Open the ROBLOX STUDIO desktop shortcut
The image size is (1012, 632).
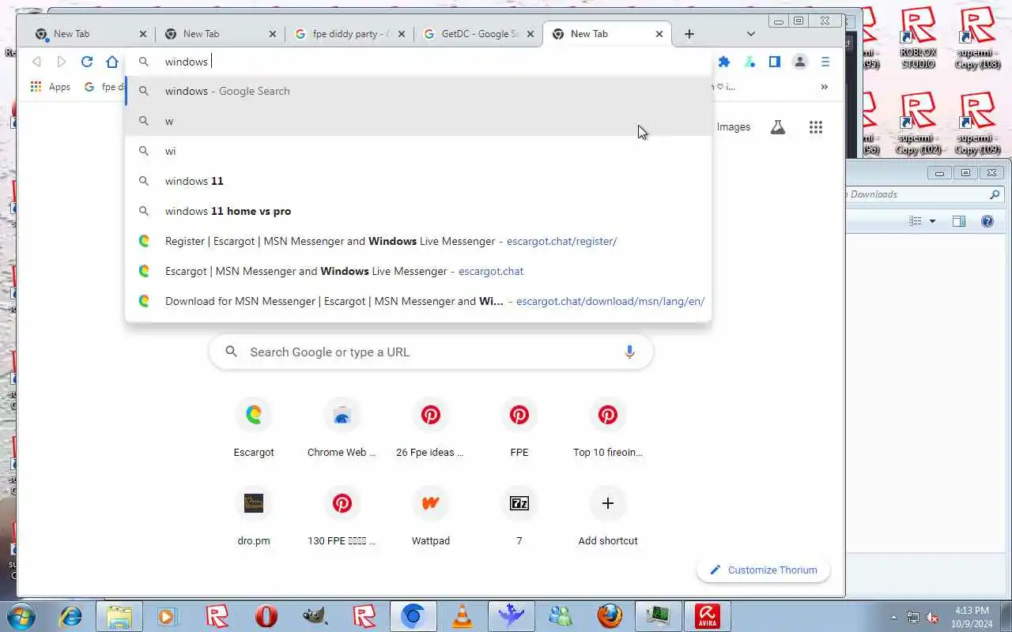click(918, 38)
